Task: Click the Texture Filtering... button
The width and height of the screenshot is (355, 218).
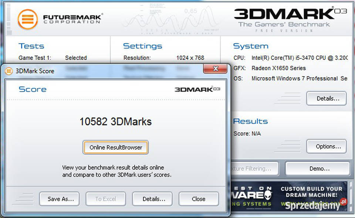Action: click(x=255, y=168)
